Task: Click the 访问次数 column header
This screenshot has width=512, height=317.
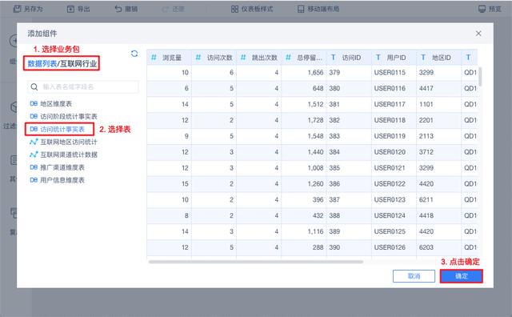Action: point(214,58)
